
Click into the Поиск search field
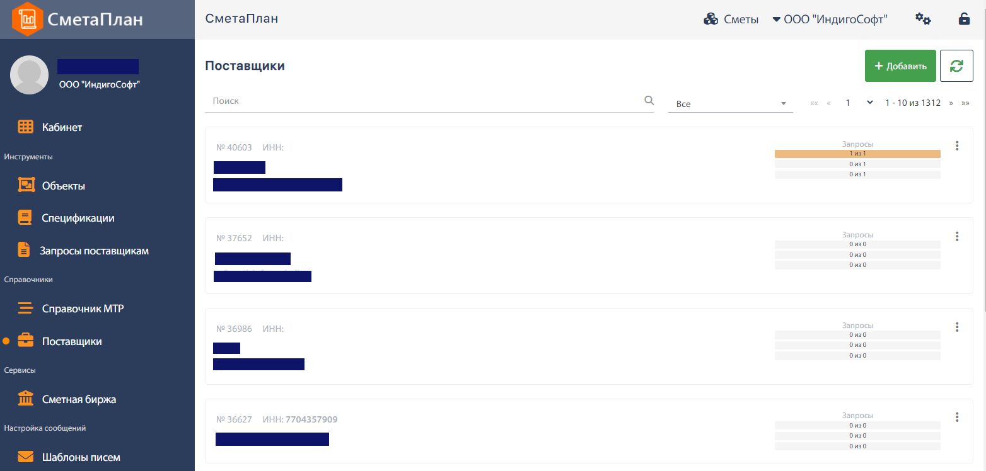(422, 101)
